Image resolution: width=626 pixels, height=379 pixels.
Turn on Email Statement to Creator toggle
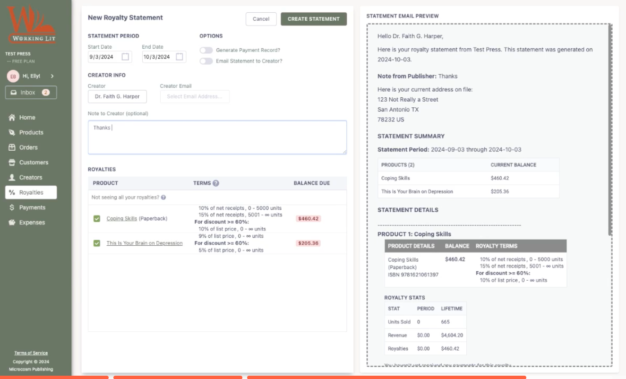pos(206,61)
